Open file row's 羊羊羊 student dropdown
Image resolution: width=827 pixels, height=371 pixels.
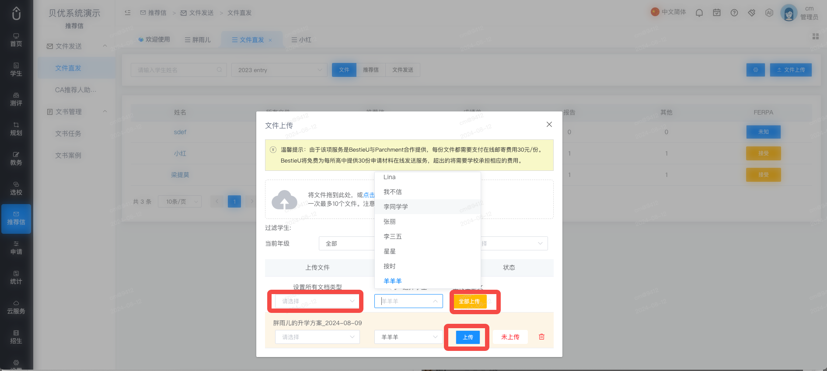[408, 337]
